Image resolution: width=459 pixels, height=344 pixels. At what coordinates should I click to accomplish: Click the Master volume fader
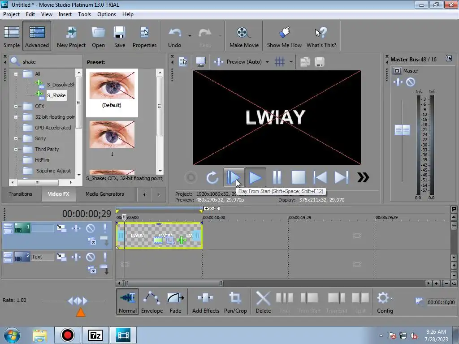(x=402, y=130)
